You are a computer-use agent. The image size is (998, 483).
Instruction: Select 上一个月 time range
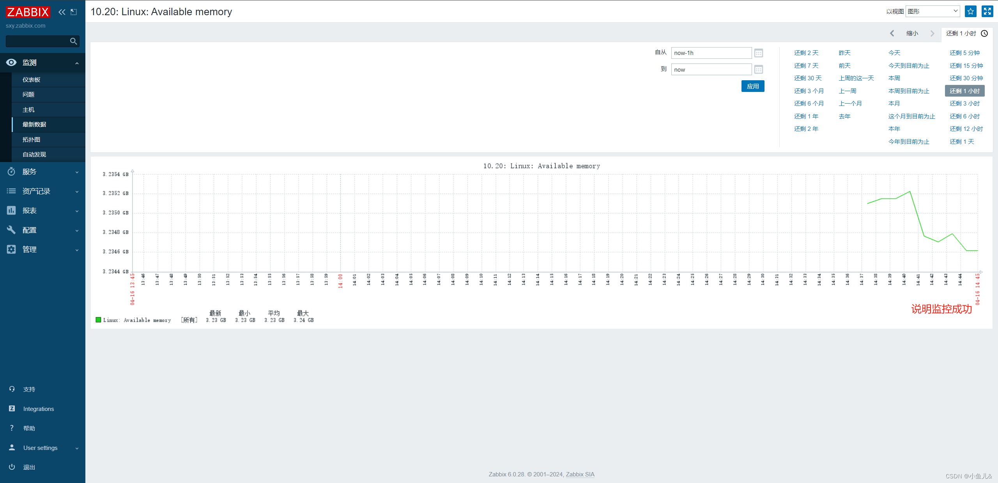click(x=850, y=104)
